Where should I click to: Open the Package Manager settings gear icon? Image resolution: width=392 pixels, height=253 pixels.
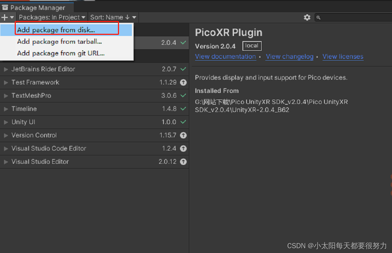point(307,17)
